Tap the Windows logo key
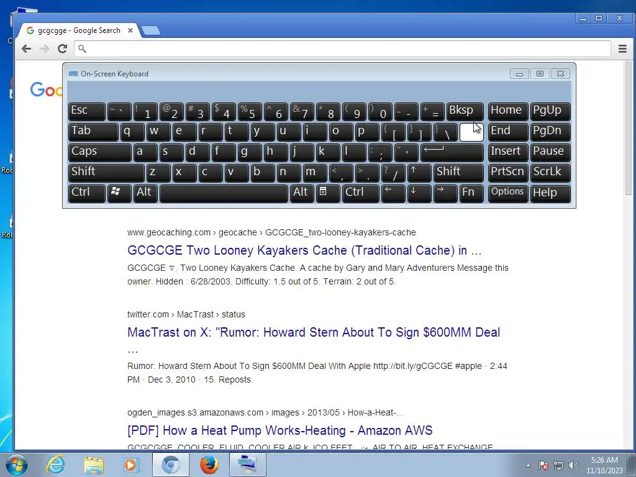Screen dimensions: 636x477 point(119,193)
